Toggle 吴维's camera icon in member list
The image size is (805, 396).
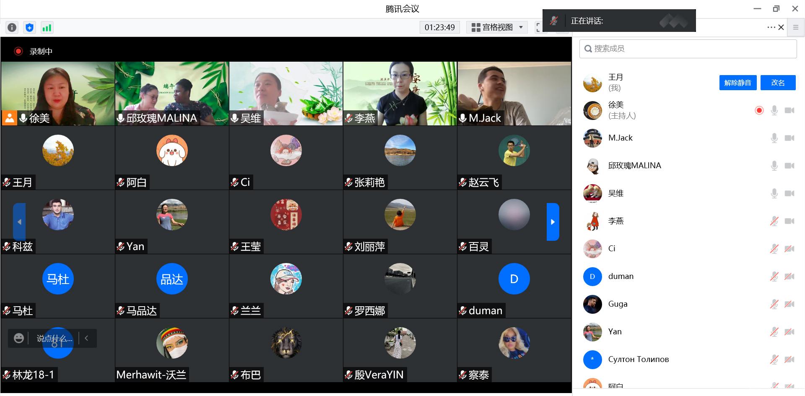(x=789, y=193)
